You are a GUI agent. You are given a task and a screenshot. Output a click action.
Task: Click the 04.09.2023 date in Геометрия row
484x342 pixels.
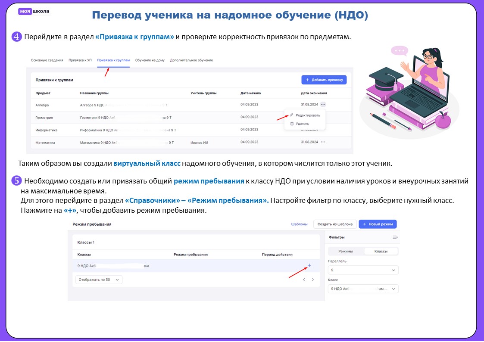(x=250, y=117)
